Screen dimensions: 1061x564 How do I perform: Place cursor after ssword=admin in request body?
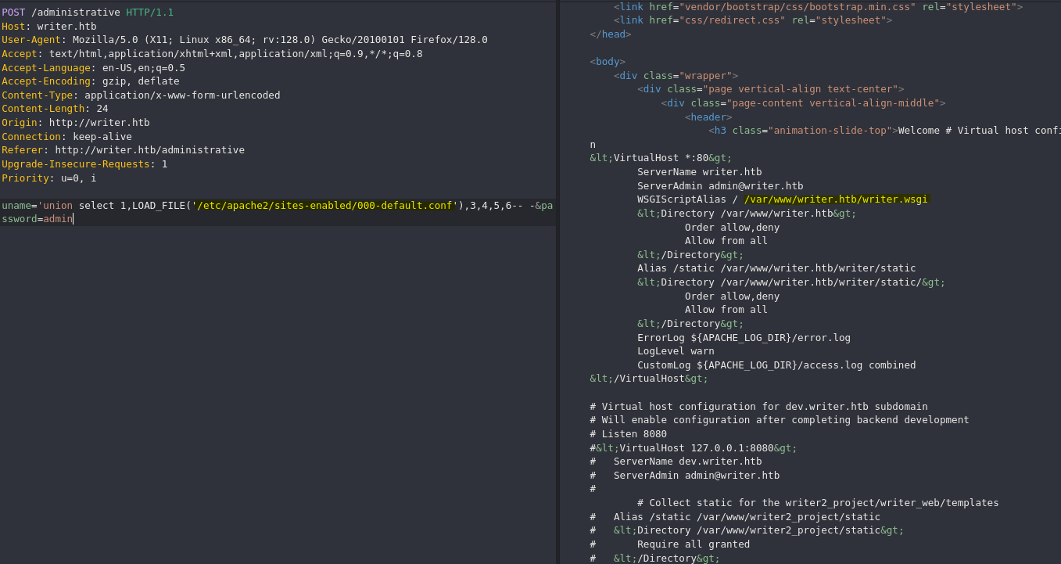[x=73, y=219]
